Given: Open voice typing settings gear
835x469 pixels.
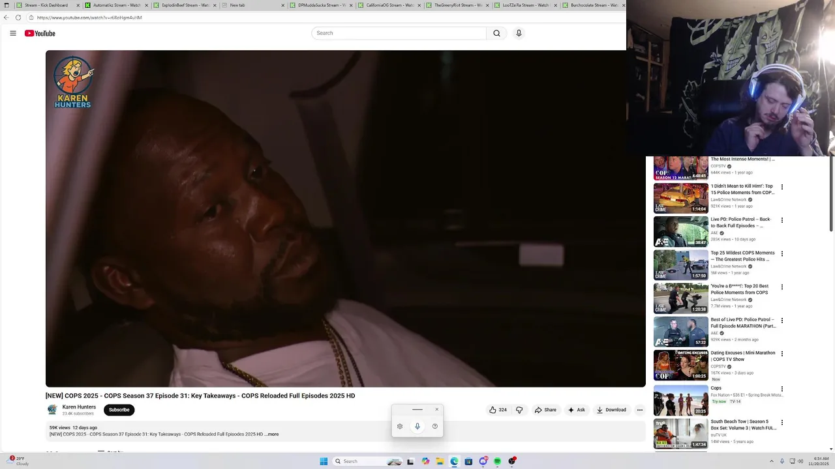Looking at the screenshot, I should click(400, 427).
